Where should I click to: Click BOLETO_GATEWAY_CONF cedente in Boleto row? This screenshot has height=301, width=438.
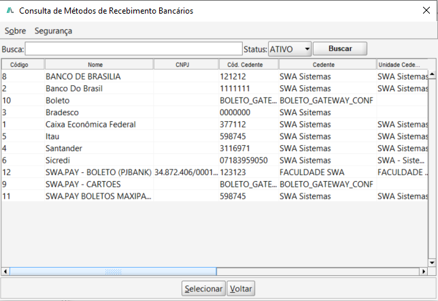326,100
